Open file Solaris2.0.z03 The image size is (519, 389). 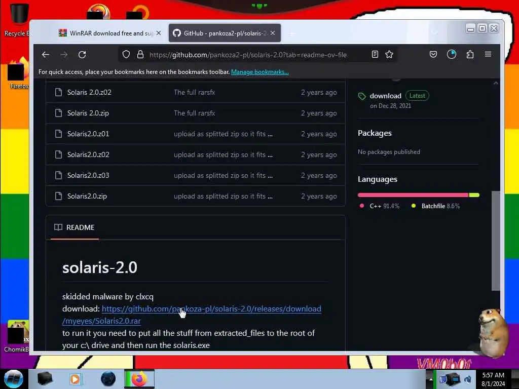coord(88,175)
